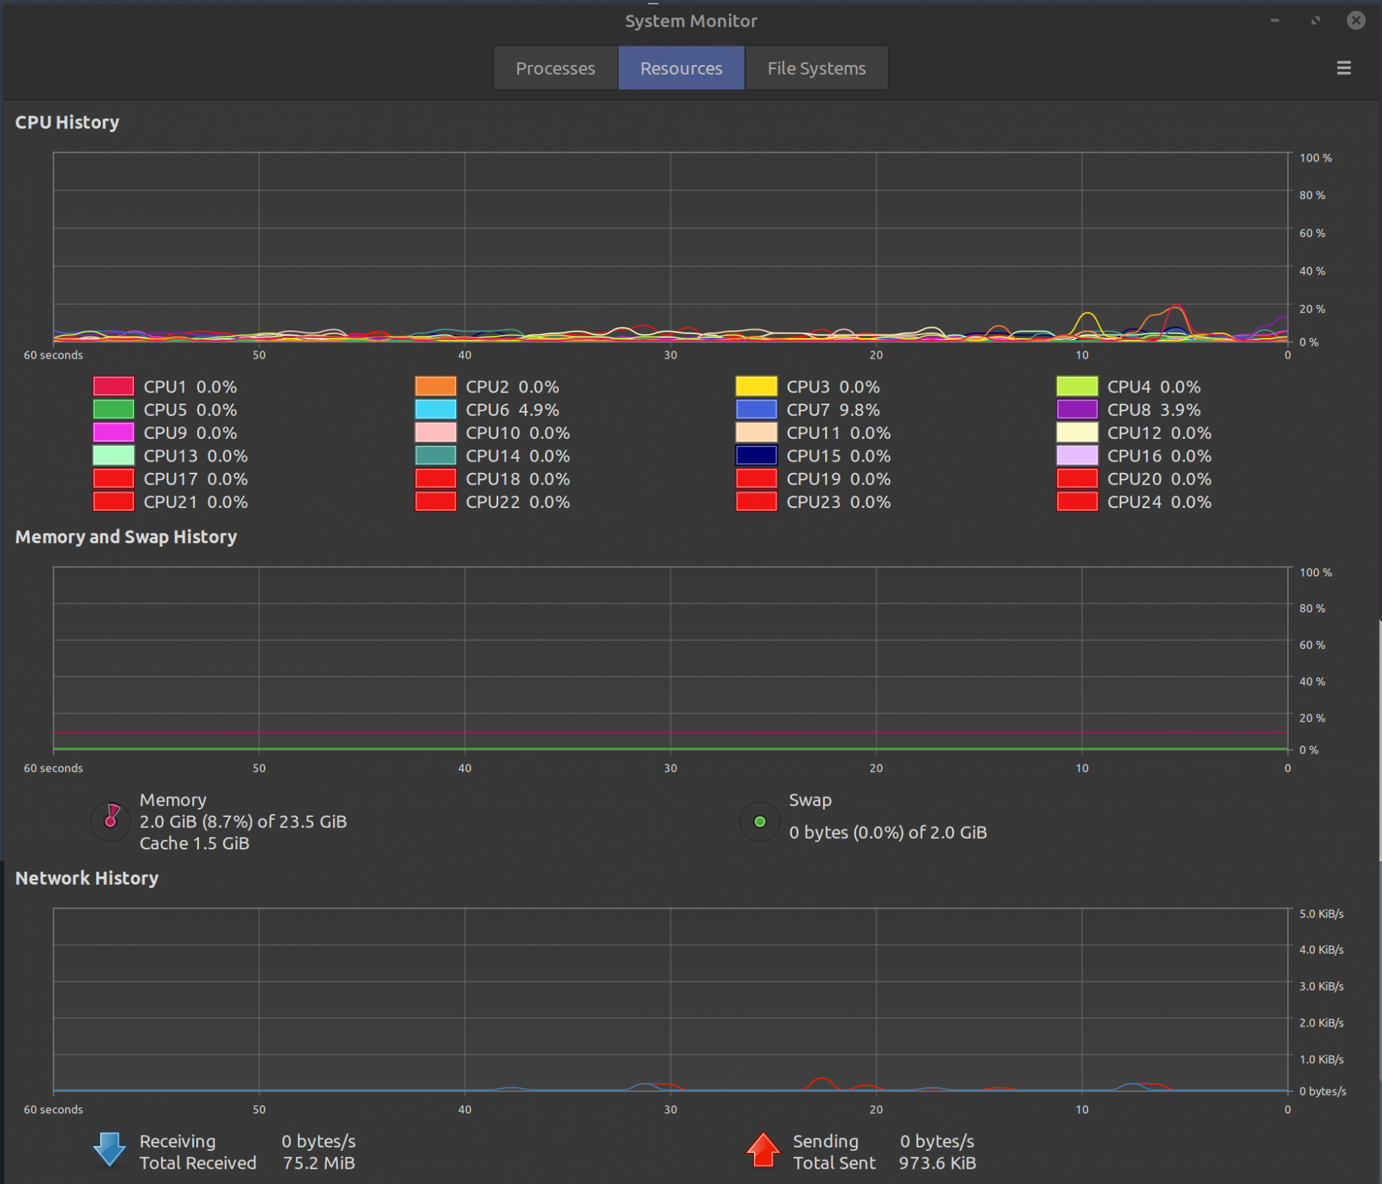Click the red Sending arrow icon
Image resolution: width=1382 pixels, height=1184 pixels.
[763, 1150]
